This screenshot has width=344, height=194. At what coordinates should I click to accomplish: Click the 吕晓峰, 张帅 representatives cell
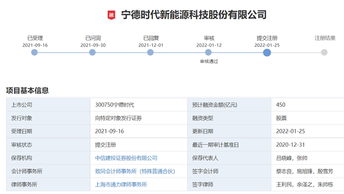(x=307, y=158)
